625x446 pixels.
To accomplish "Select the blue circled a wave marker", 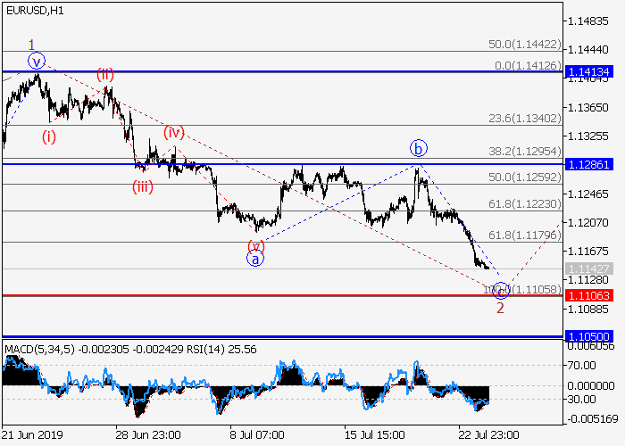I will [255, 260].
